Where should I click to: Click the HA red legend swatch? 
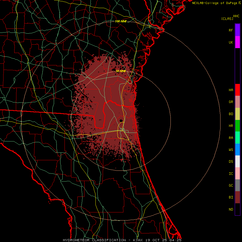pyautogui.click(x=237, y=90)
